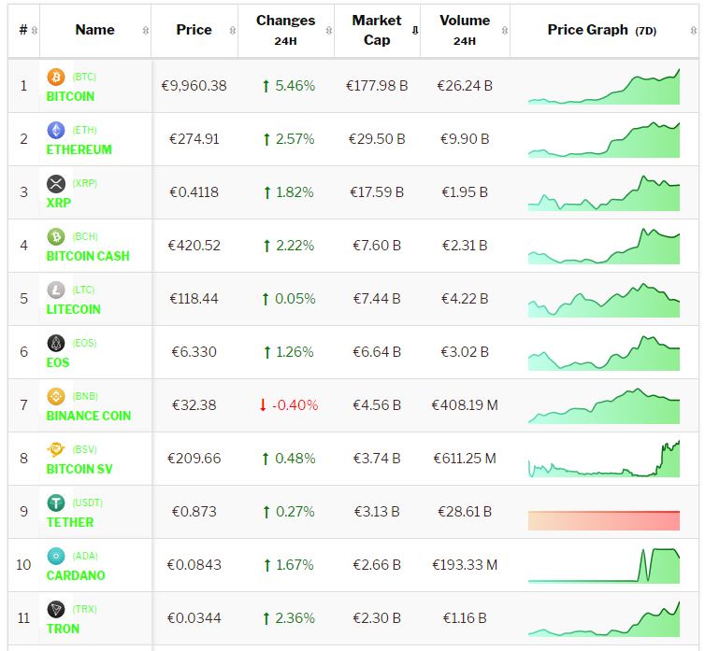Select the EOS logo icon
The image size is (705, 651).
click(x=55, y=343)
